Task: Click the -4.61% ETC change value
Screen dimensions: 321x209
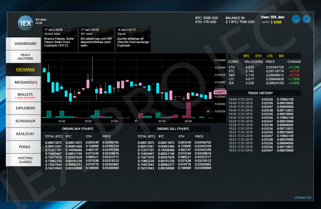Action: click(x=294, y=71)
